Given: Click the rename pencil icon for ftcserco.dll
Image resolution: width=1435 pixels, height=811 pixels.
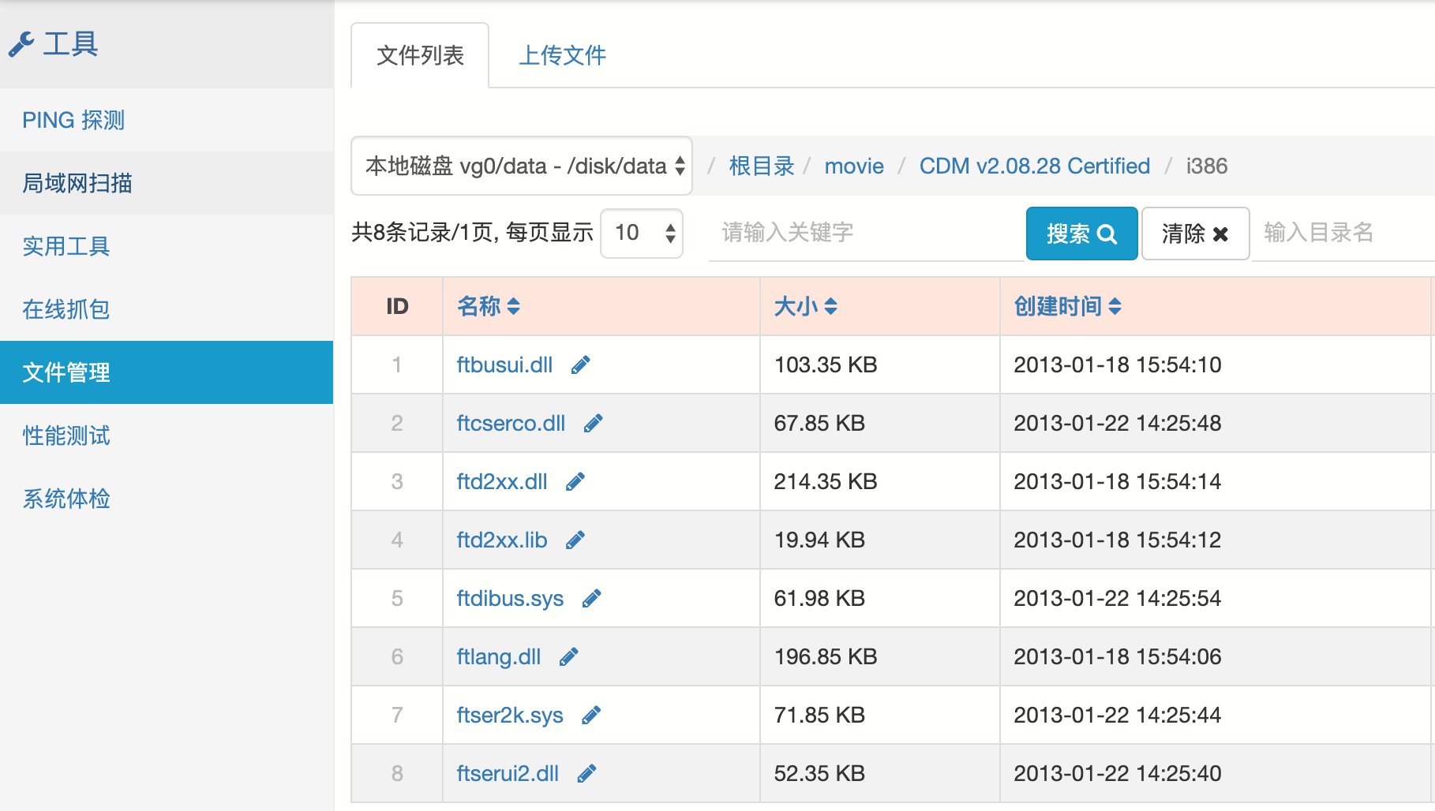Looking at the screenshot, I should pos(593,424).
